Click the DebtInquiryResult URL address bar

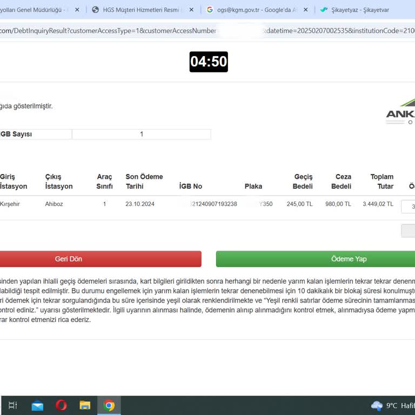point(207,31)
